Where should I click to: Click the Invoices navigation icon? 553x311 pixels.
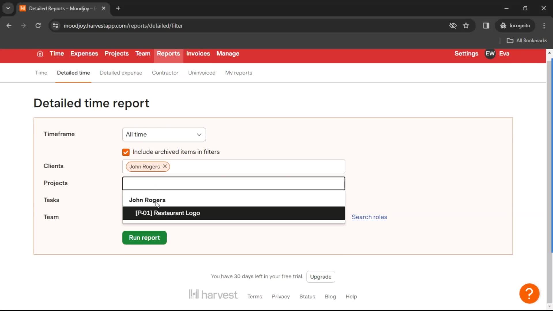coord(198,54)
